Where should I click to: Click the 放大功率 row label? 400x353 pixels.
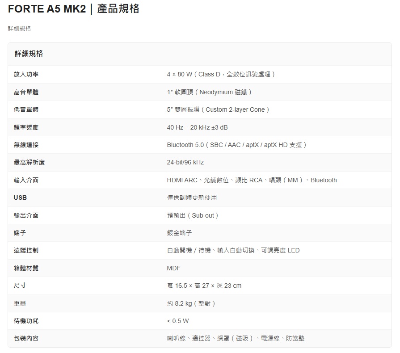(26, 74)
